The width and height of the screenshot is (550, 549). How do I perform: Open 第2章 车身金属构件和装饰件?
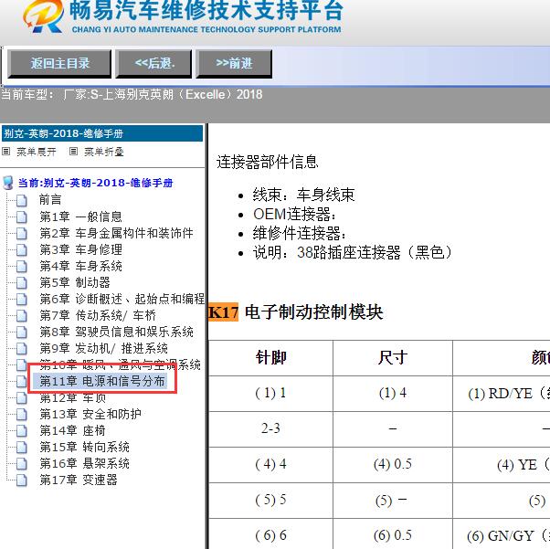[x=116, y=233]
